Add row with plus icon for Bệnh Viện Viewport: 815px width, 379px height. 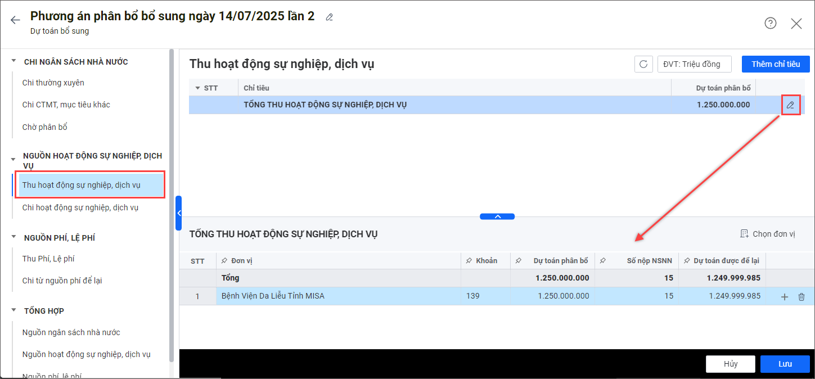(x=785, y=297)
